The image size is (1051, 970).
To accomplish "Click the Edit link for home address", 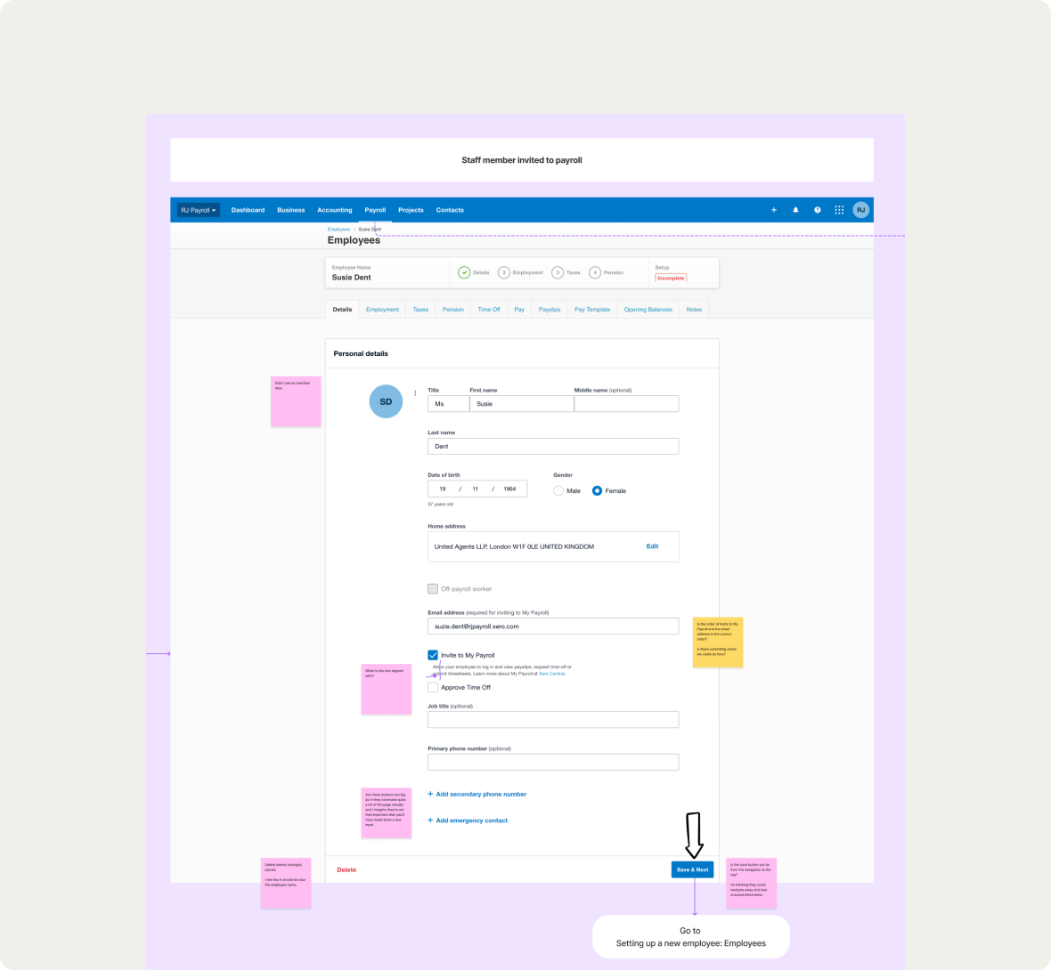I will pyautogui.click(x=652, y=546).
